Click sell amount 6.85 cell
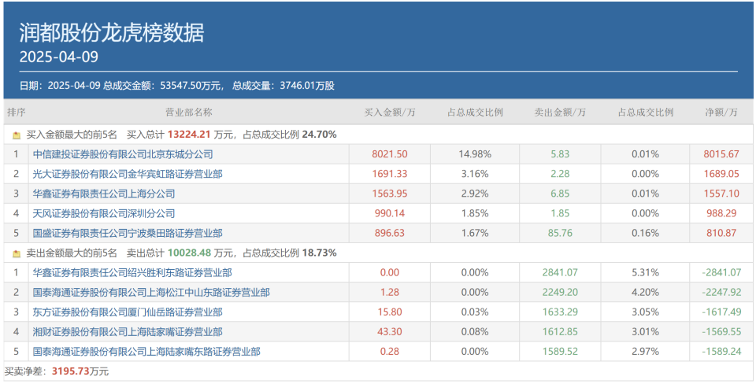 (x=560, y=194)
